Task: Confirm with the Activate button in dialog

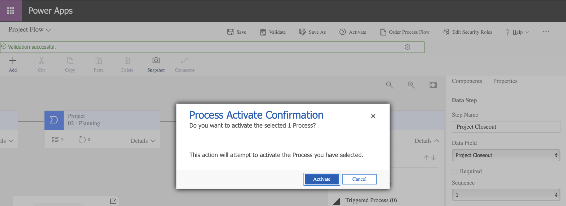Action: point(322,179)
